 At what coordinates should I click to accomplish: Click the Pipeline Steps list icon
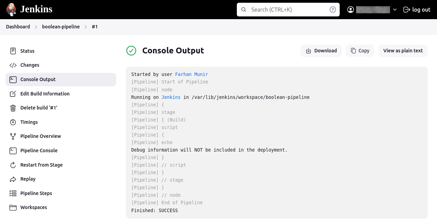13,193
